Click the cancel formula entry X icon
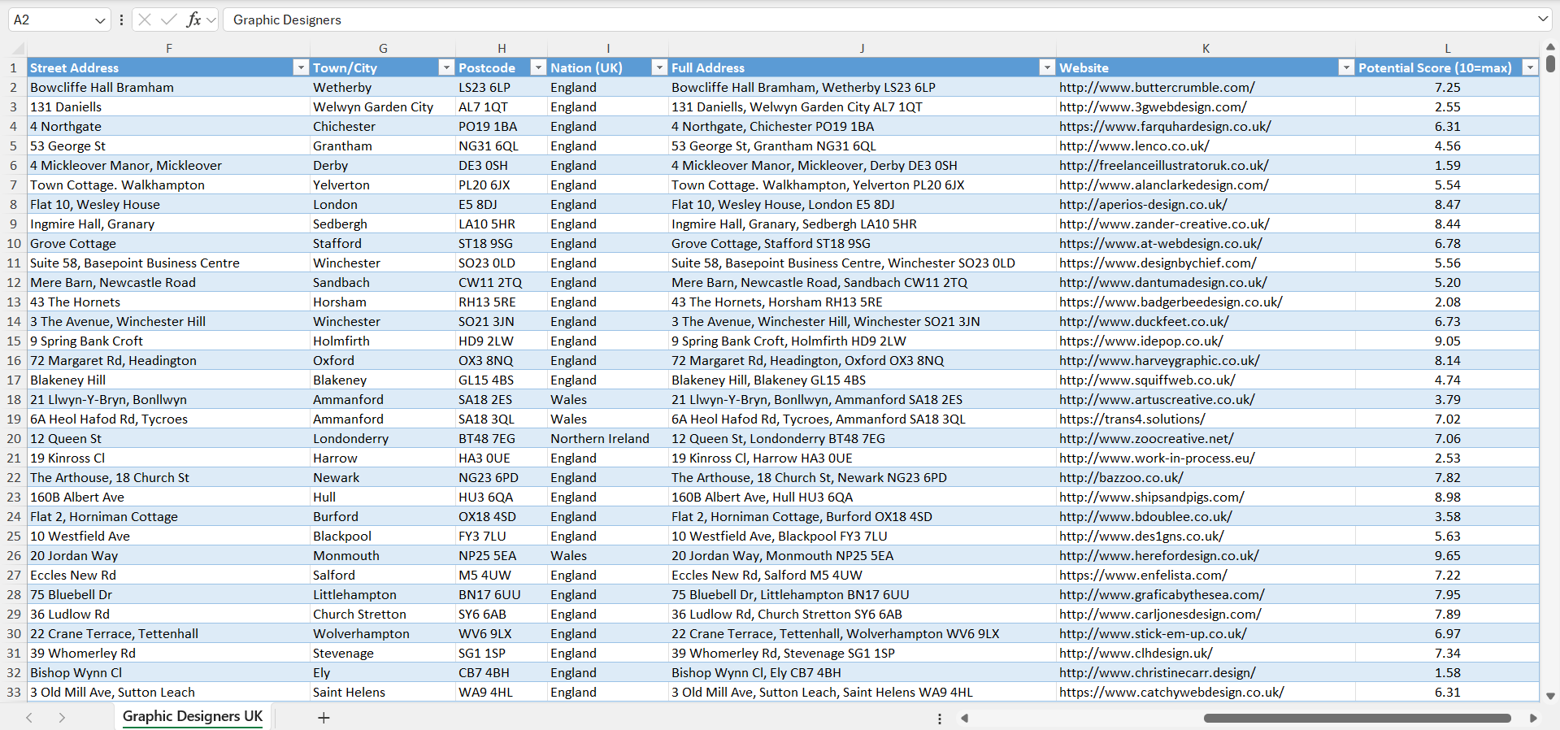 coord(145,20)
